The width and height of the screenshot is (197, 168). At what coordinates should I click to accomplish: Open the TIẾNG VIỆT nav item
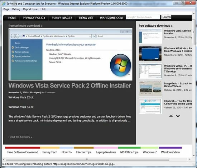click(86, 18)
